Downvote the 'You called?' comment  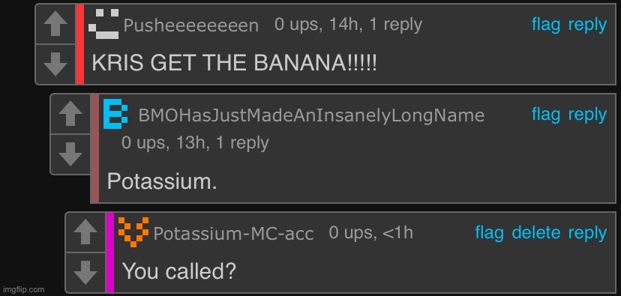point(85,273)
